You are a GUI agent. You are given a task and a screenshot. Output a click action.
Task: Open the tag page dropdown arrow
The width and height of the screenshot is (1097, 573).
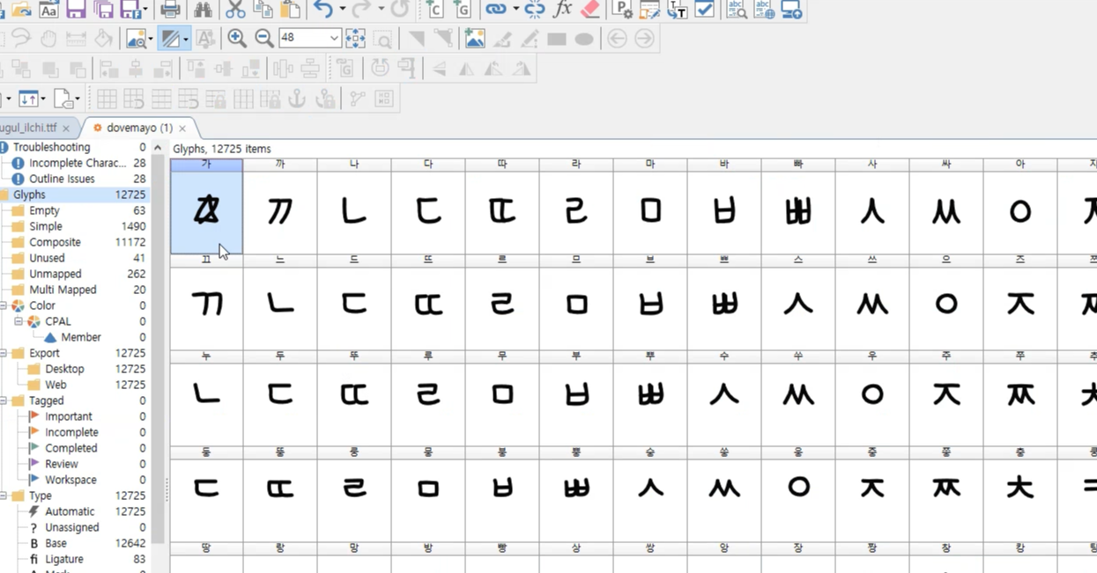click(x=77, y=99)
